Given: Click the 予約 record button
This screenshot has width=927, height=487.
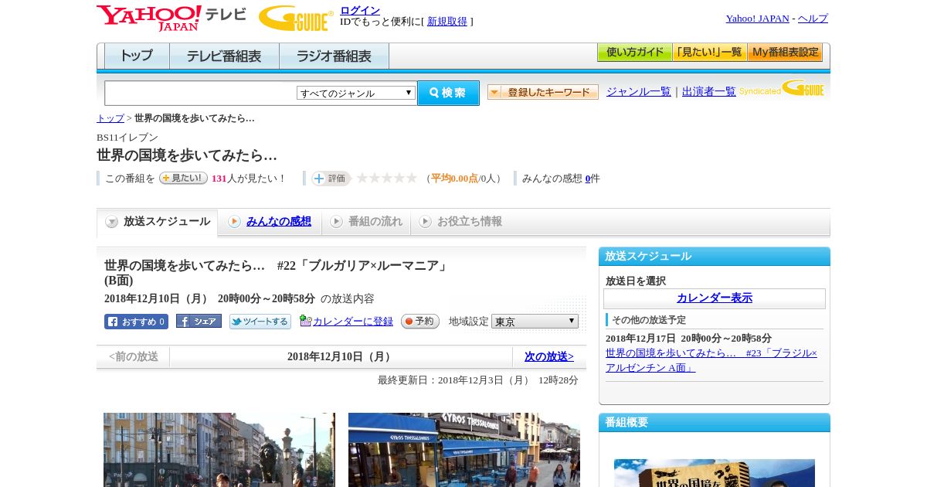Looking at the screenshot, I should pyautogui.click(x=420, y=321).
